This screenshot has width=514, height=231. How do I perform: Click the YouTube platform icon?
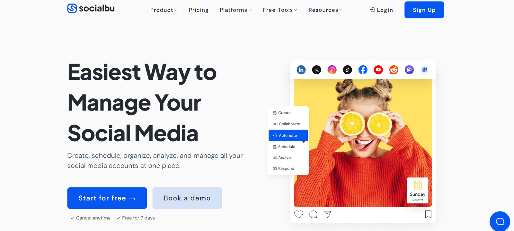pyautogui.click(x=378, y=70)
